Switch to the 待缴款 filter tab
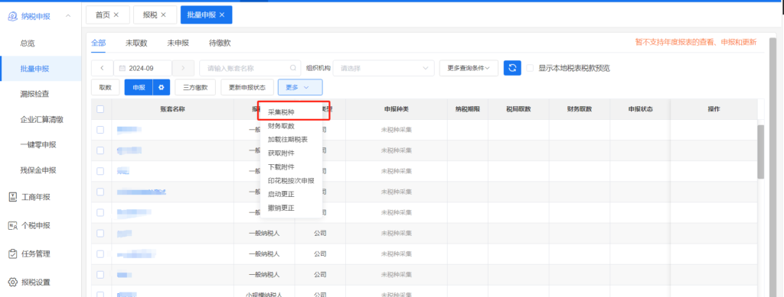 (x=220, y=43)
